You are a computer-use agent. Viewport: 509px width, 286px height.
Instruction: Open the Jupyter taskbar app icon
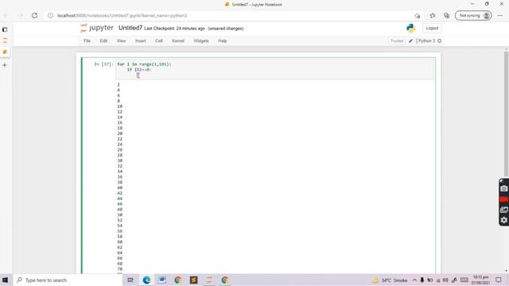tap(209, 280)
